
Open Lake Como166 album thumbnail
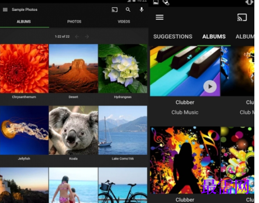coord(123,130)
